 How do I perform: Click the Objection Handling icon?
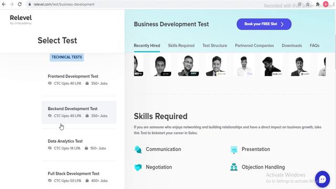click(234, 167)
